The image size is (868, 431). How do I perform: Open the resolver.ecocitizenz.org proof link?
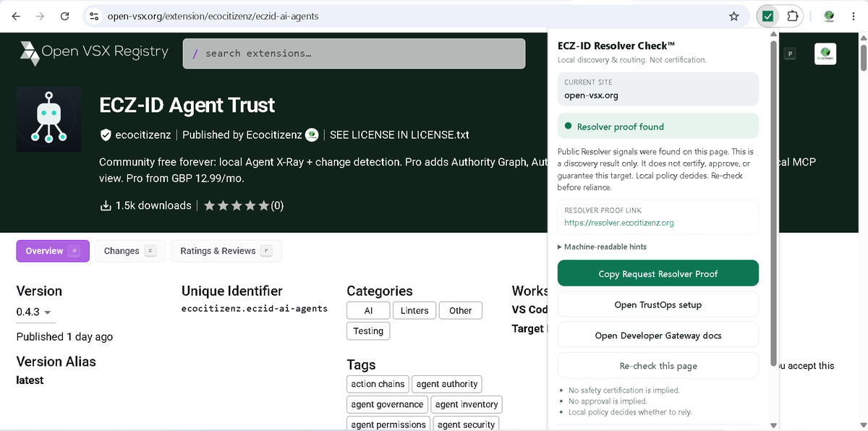coord(619,223)
